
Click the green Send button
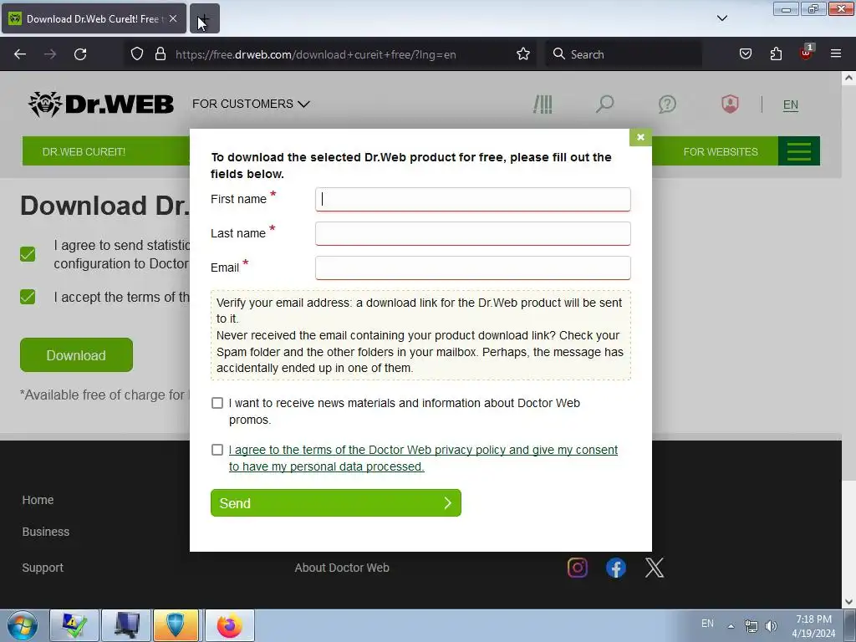point(336,502)
